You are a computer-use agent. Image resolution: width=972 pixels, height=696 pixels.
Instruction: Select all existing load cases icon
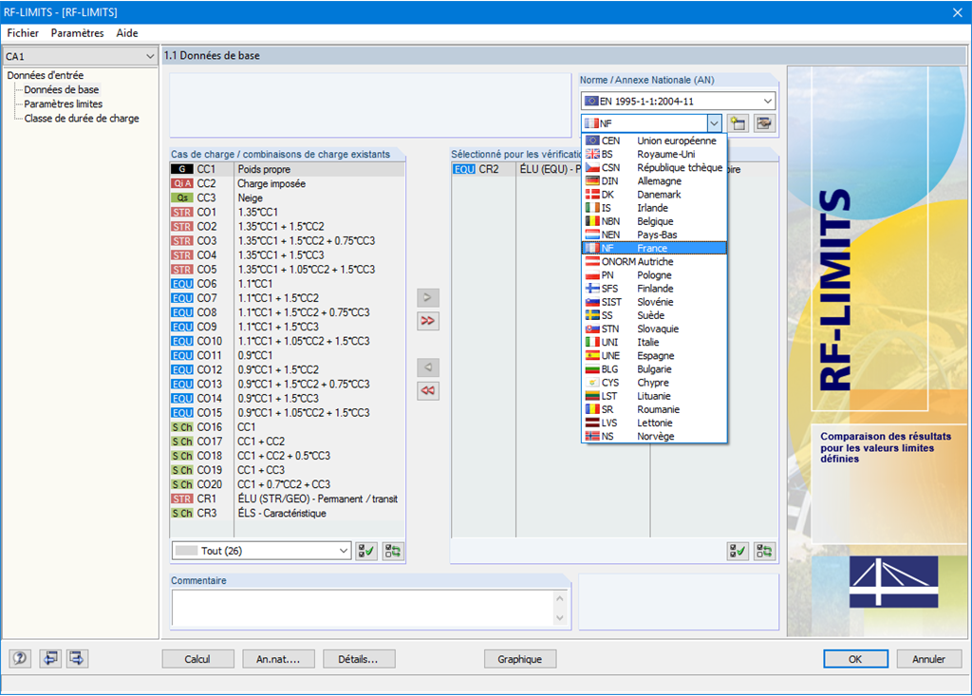tap(366, 551)
